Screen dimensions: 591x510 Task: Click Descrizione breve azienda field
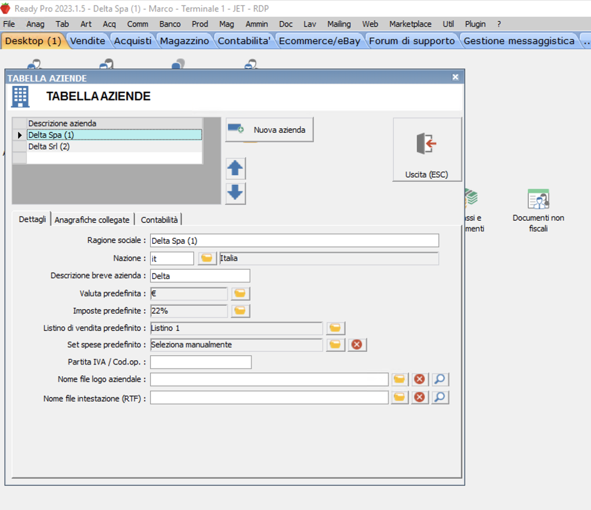tap(200, 276)
